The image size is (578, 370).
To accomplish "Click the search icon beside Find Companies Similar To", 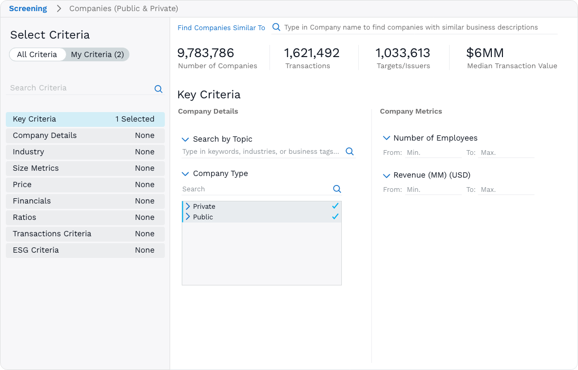I will [276, 27].
